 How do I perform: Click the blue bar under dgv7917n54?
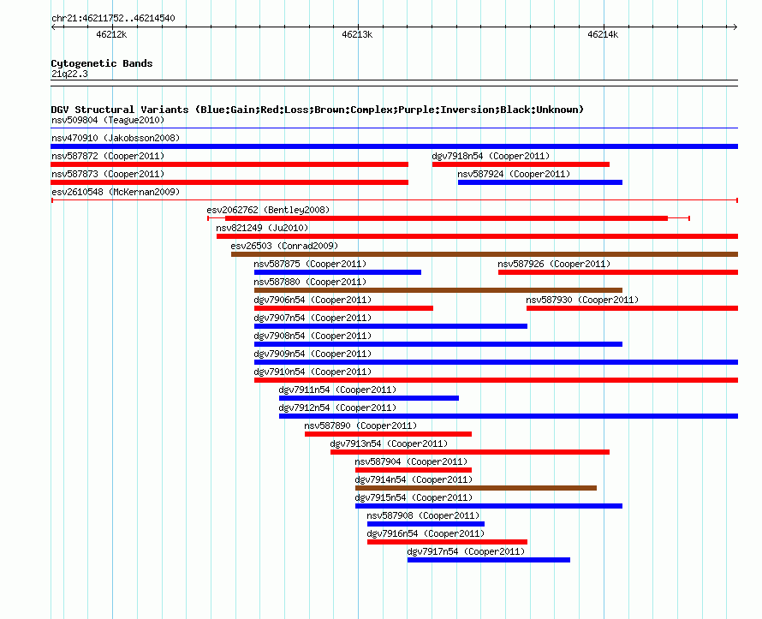(488, 560)
